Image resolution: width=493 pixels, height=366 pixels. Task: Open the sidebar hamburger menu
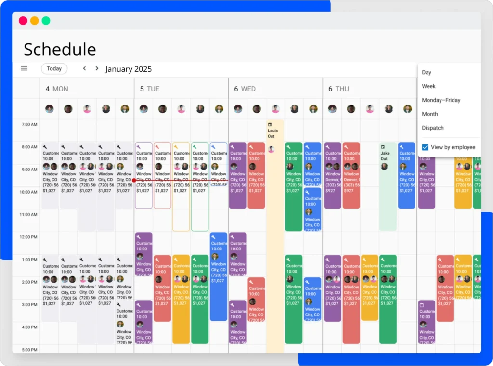coord(24,68)
